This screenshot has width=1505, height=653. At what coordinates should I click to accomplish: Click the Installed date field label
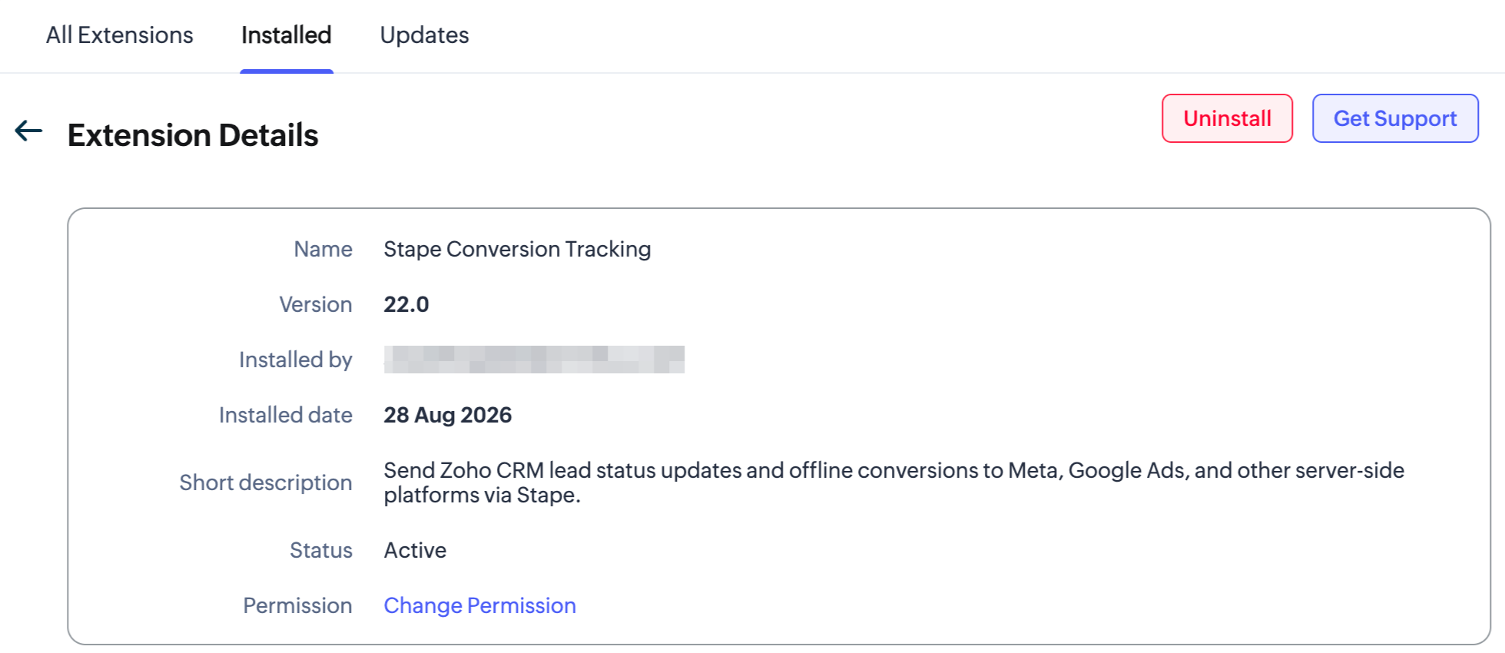point(286,415)
